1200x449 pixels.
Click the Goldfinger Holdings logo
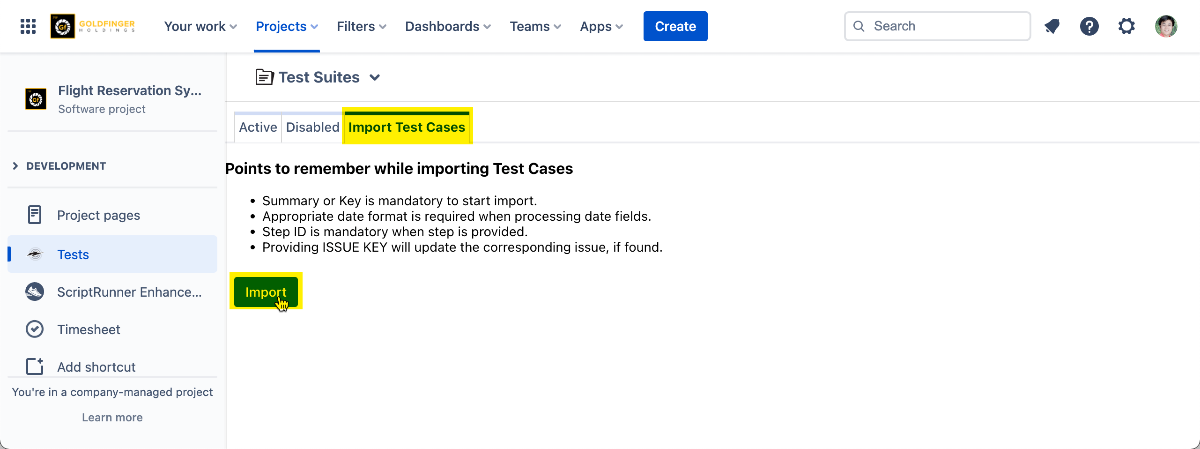[x=93, y=26]
